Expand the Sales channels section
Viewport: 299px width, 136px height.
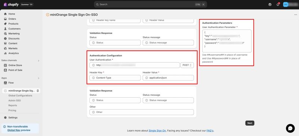[x=38, y=60]
